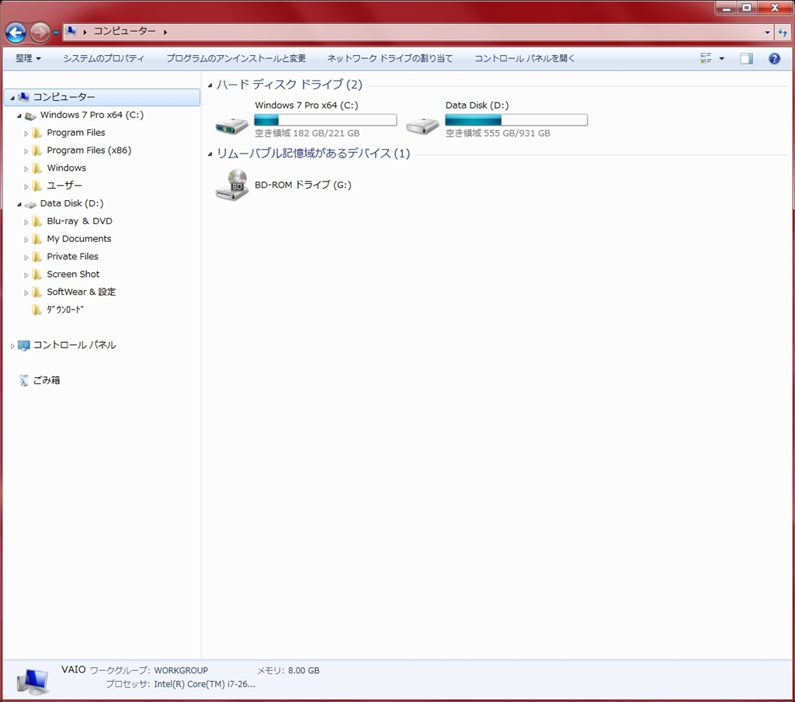Select ダウンロード folder label in tree
Screen dimensions: 795x702
point(65,310)
